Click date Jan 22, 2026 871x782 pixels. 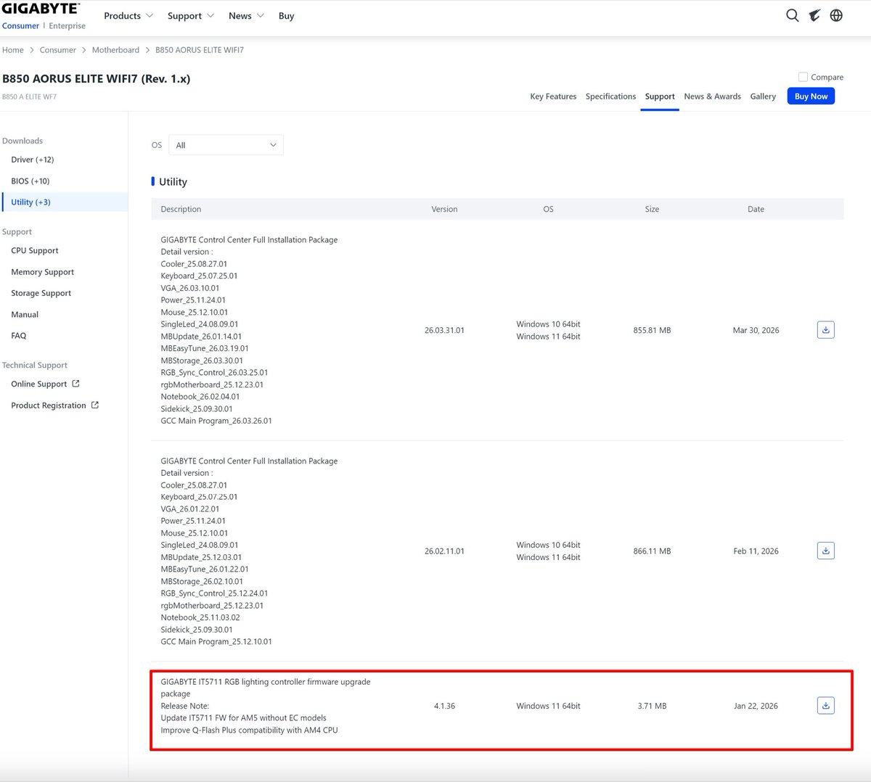(x=756, y=706)
